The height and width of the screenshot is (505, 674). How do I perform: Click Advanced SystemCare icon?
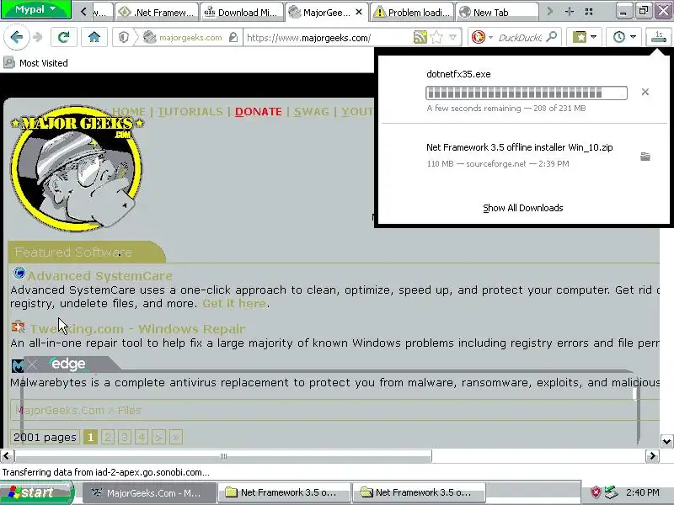[19, 273]
